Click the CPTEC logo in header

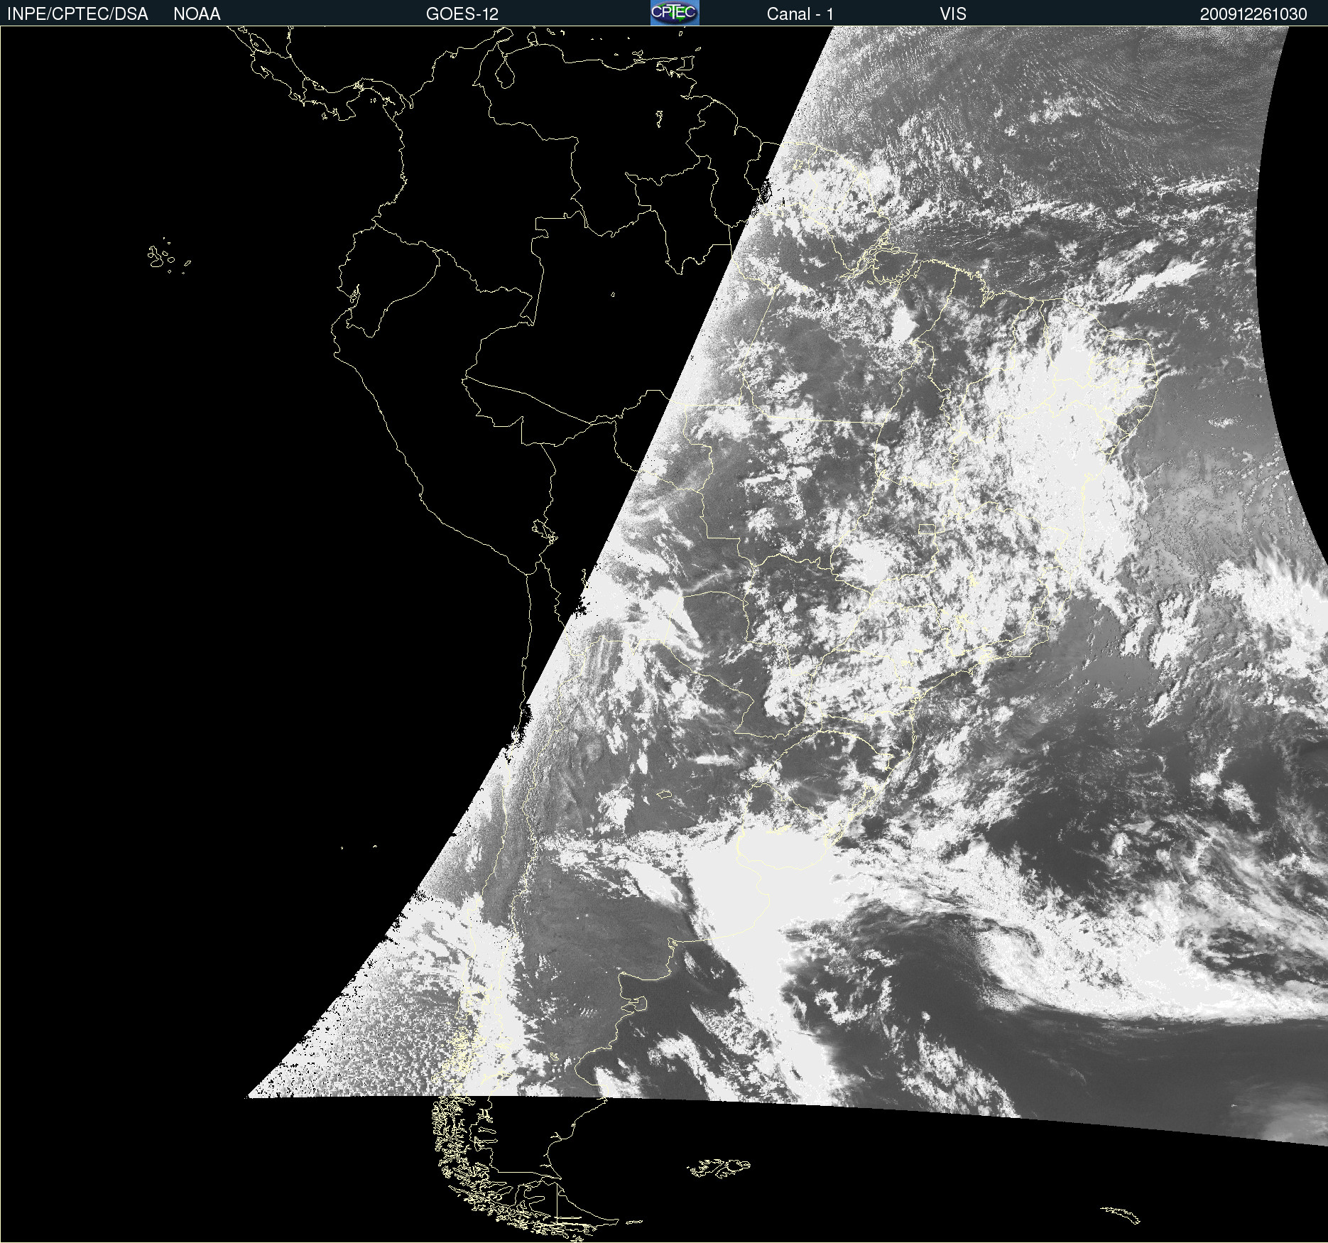pos(675,13)
